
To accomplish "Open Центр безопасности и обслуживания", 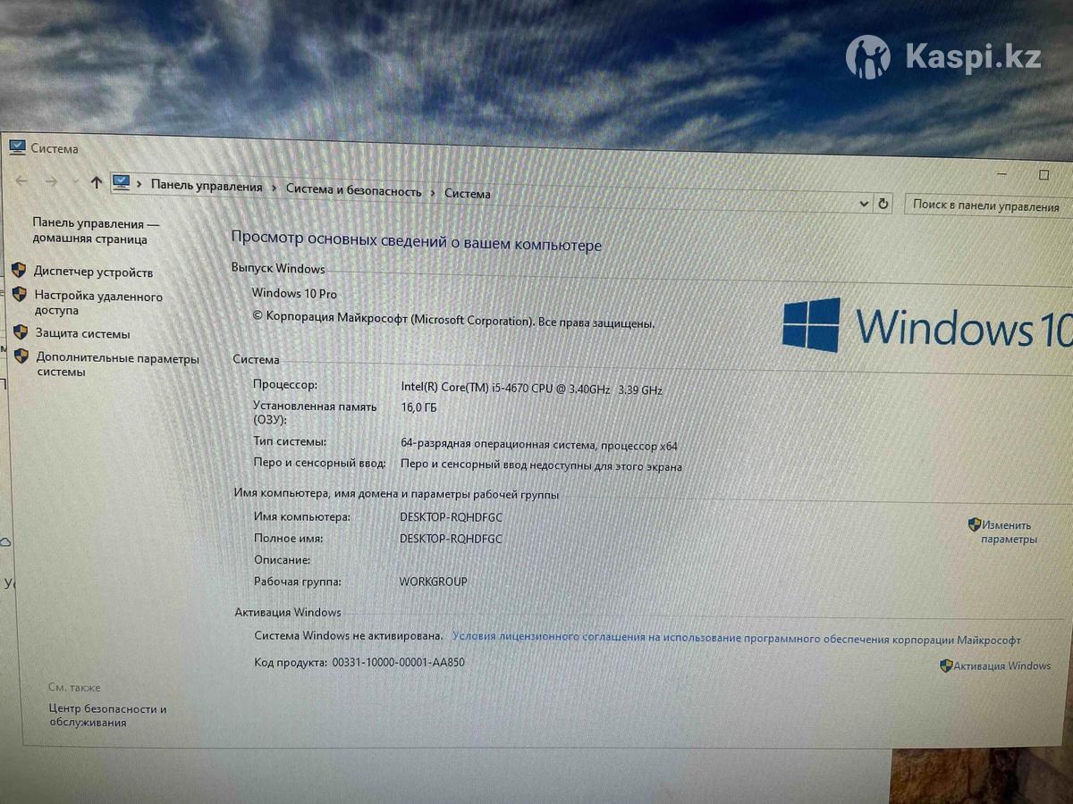I will [106, 715].
